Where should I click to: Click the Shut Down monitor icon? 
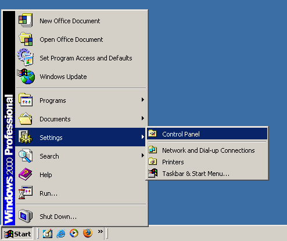[26, 216]
